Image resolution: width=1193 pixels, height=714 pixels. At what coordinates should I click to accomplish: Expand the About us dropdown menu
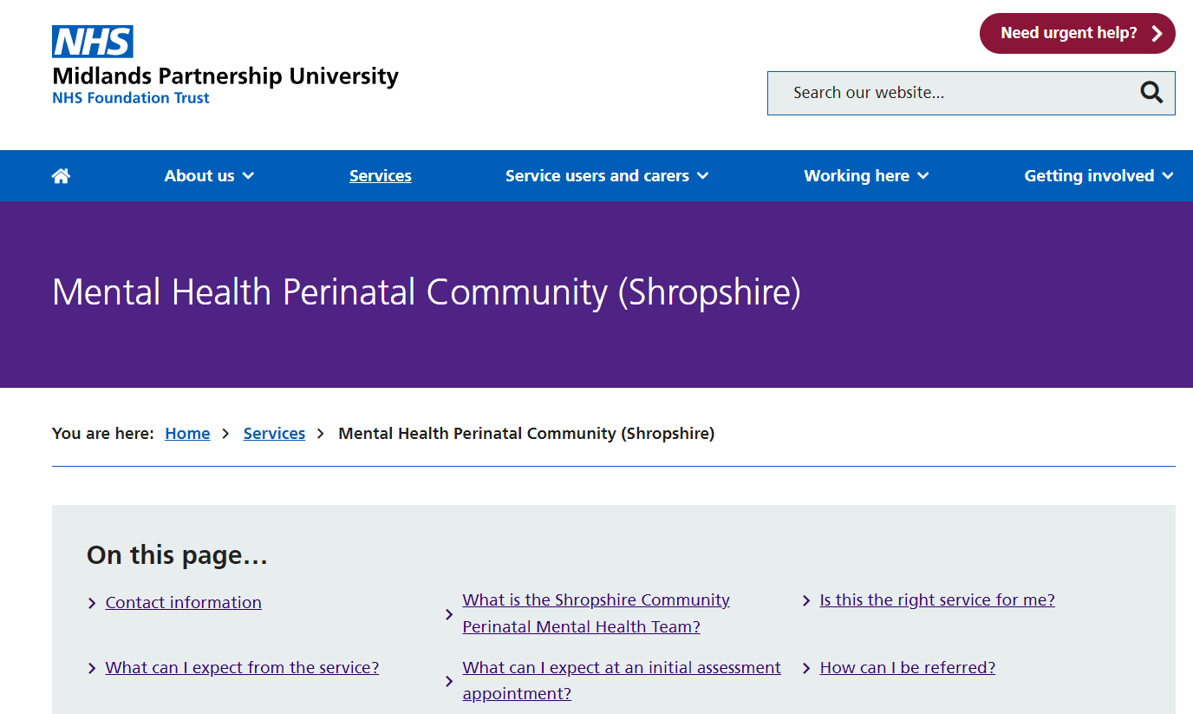click(209, 176)
